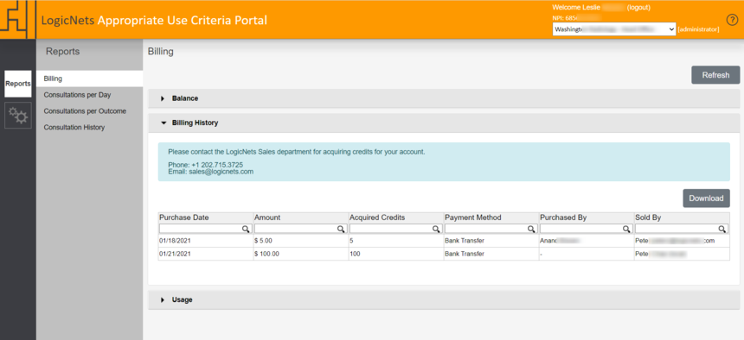Open Consultations per Day report
744x340 pixels.
(x=77, y=95)
